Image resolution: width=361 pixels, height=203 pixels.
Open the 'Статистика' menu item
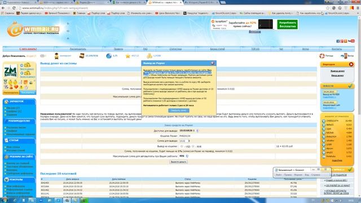pyautogui.click(x=175, y=49)
